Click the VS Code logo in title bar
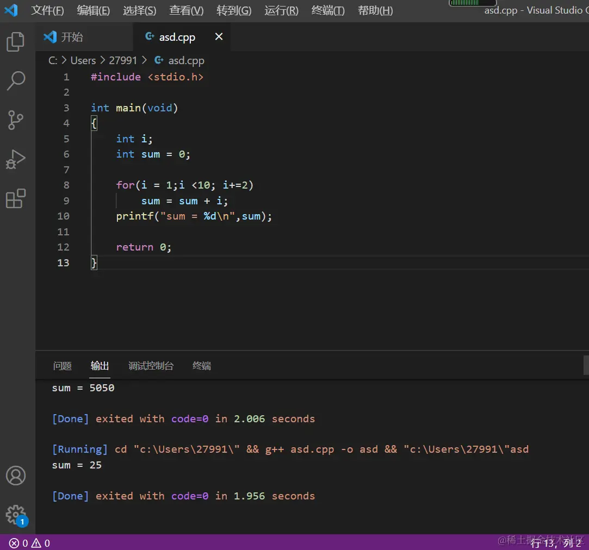Image resolution: width=589 pixels, height=550 pixels. coord(11,10)
